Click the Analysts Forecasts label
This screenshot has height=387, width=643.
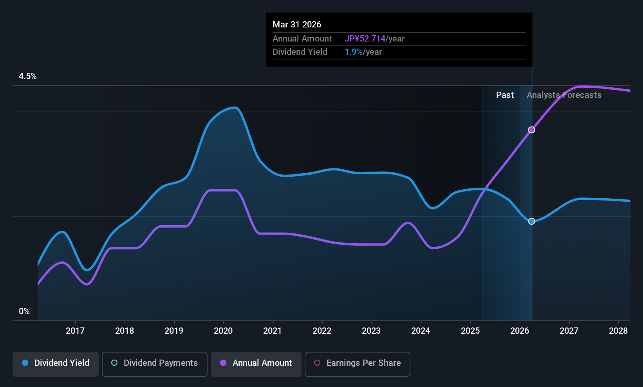[564, 95]
